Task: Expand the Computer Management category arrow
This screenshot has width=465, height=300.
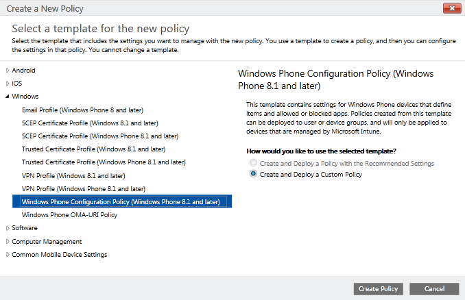Action: [x=8, y=241]
